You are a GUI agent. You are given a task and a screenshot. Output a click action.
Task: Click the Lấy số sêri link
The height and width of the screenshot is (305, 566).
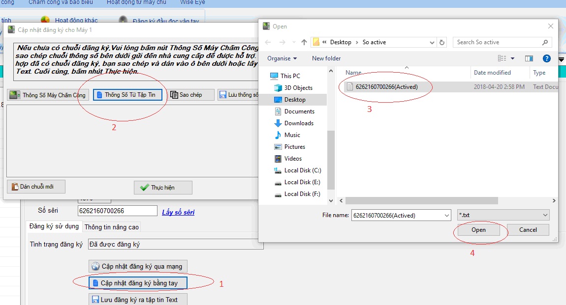pos(178,212)
